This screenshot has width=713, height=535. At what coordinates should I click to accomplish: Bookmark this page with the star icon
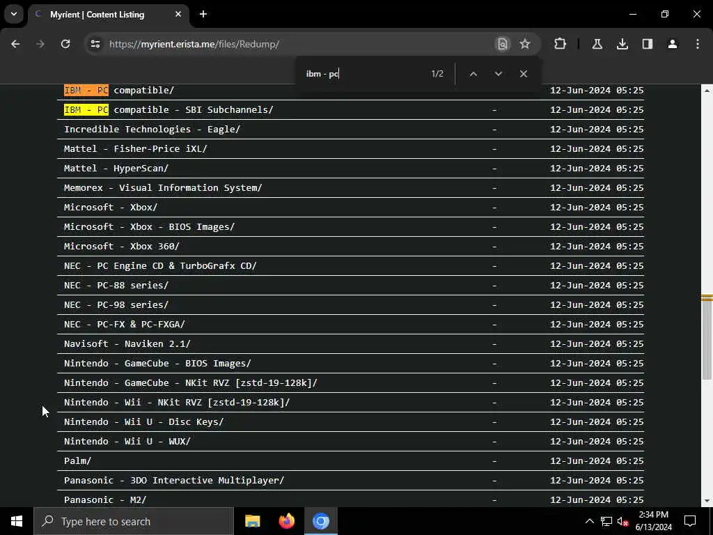(x=525, y=44)
